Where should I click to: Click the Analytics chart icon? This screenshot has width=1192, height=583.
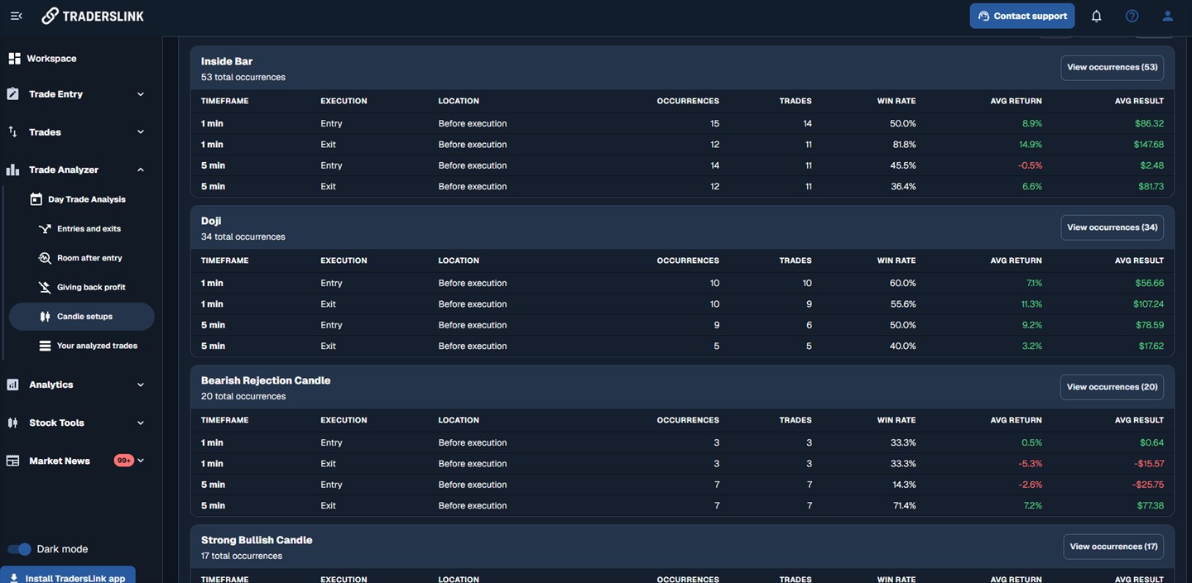pos(12,385)
